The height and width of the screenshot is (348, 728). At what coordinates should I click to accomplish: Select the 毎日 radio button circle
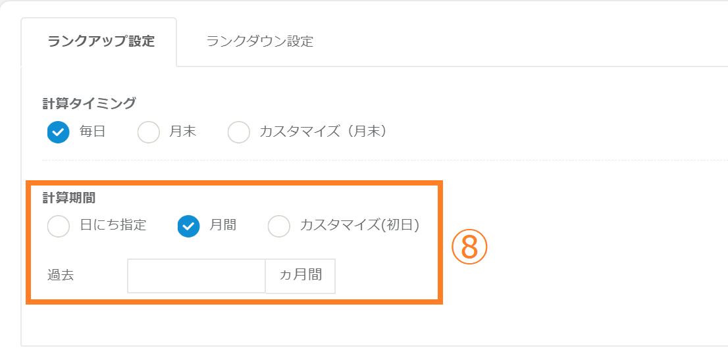[58, 132]
